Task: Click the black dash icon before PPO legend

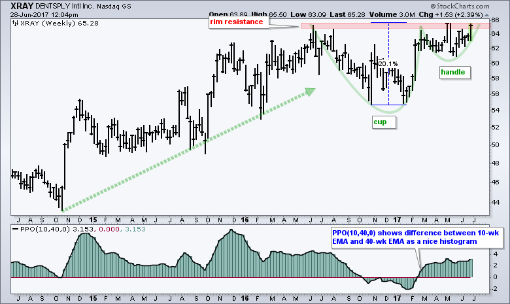Action: (x=15, y=229)
